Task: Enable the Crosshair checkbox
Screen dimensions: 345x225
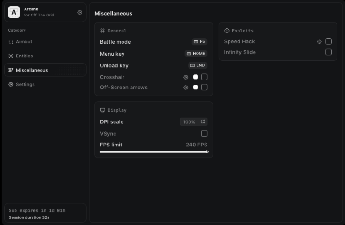Action: [x=205, y=77]
